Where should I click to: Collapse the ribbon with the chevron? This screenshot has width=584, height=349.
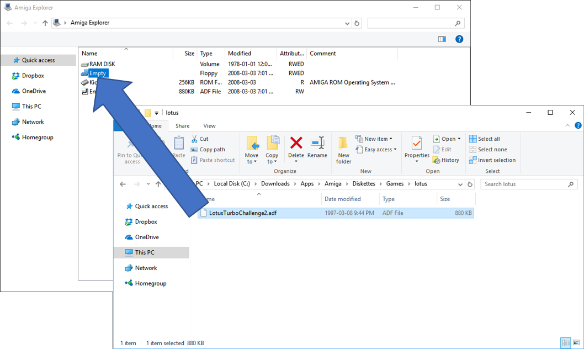coord(567,126)
